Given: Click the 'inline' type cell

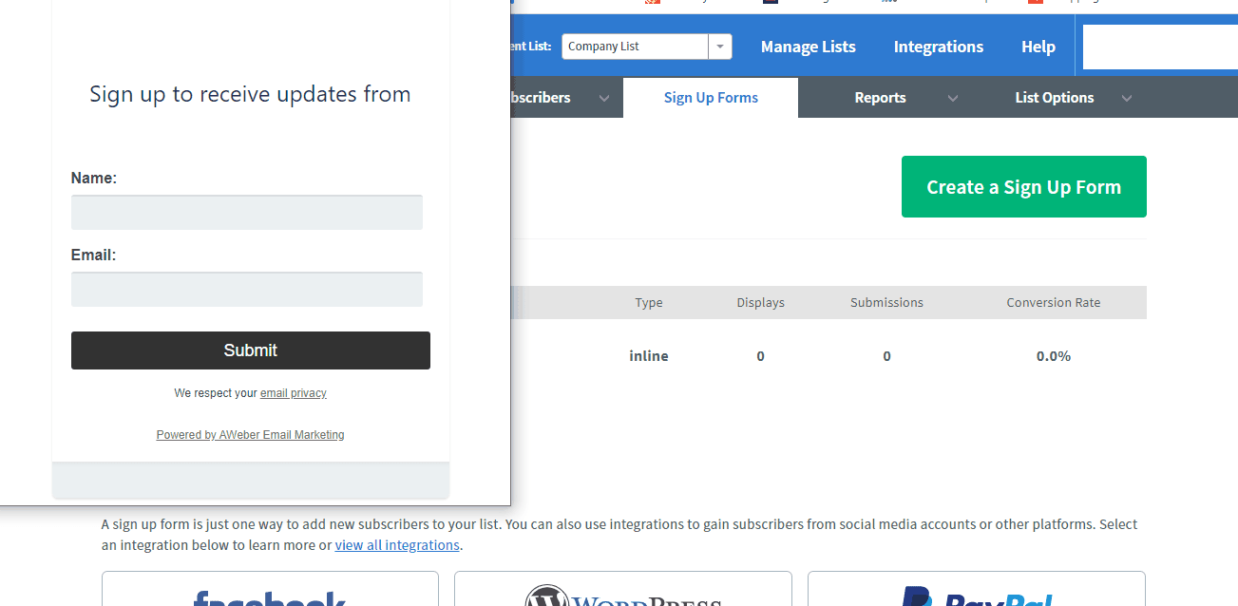Looking at the screenshot, I should click(x=649, y=356).
